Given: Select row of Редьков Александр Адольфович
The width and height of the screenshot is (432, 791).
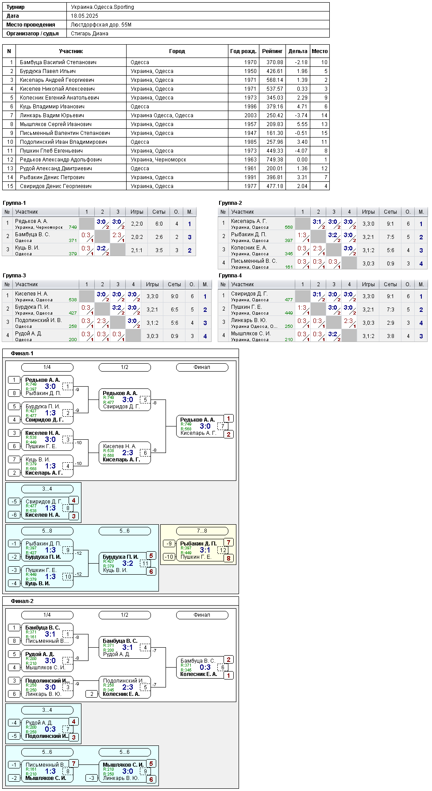Looking at the screenshot, I should click(x=166, y=160).
